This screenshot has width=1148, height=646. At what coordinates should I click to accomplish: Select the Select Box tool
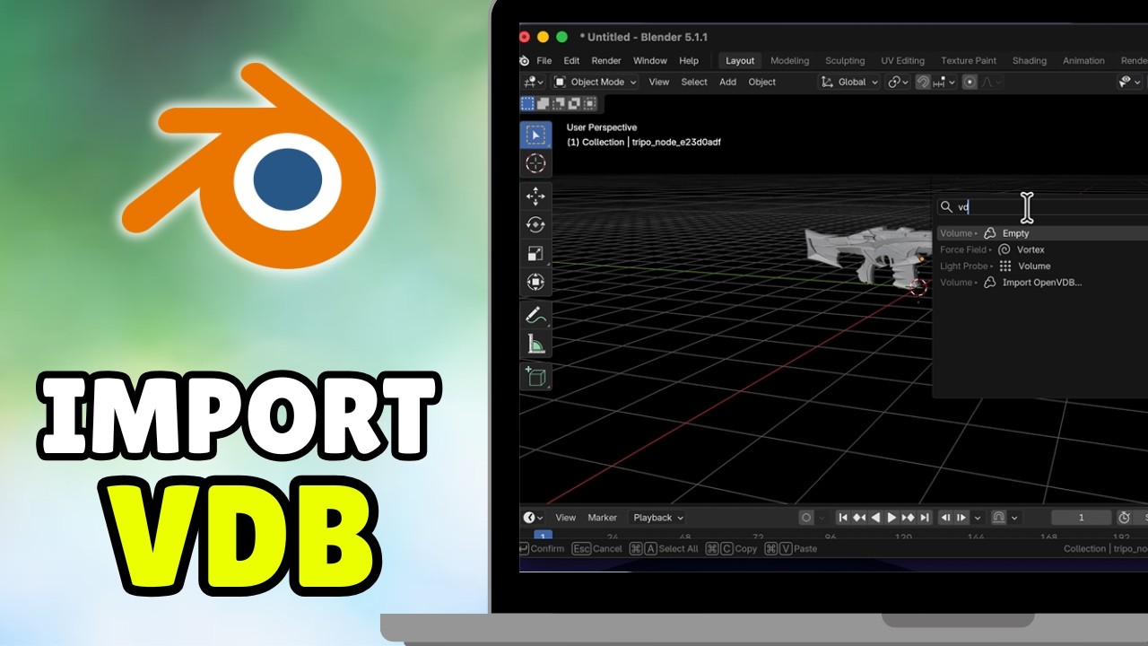point(535,135)
